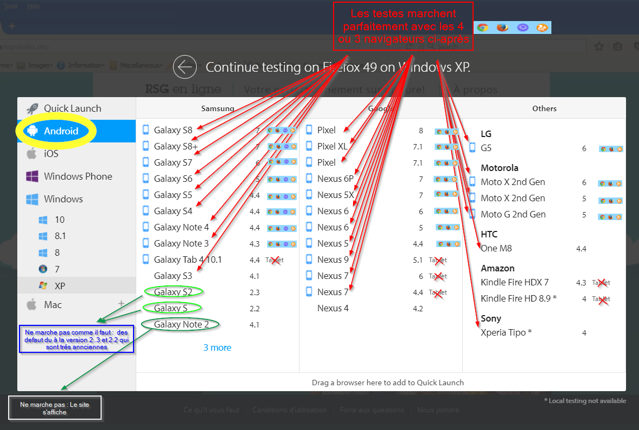639x430 pixels.
Task: Click the LG G5 phone icon
Action: tap(472, 148)
